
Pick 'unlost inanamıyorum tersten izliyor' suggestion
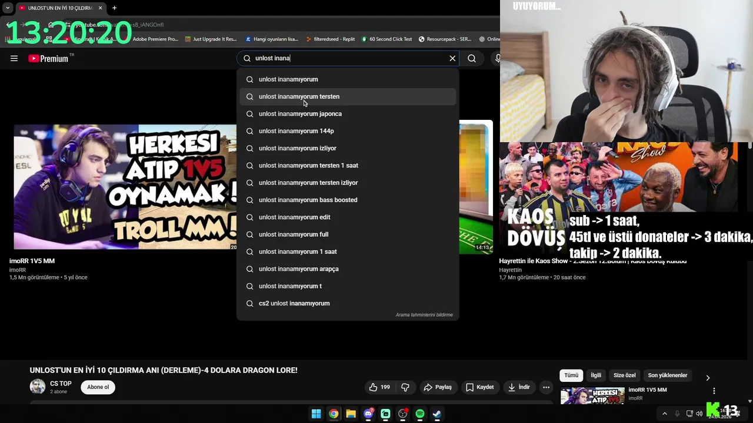(x=348, y=183)
